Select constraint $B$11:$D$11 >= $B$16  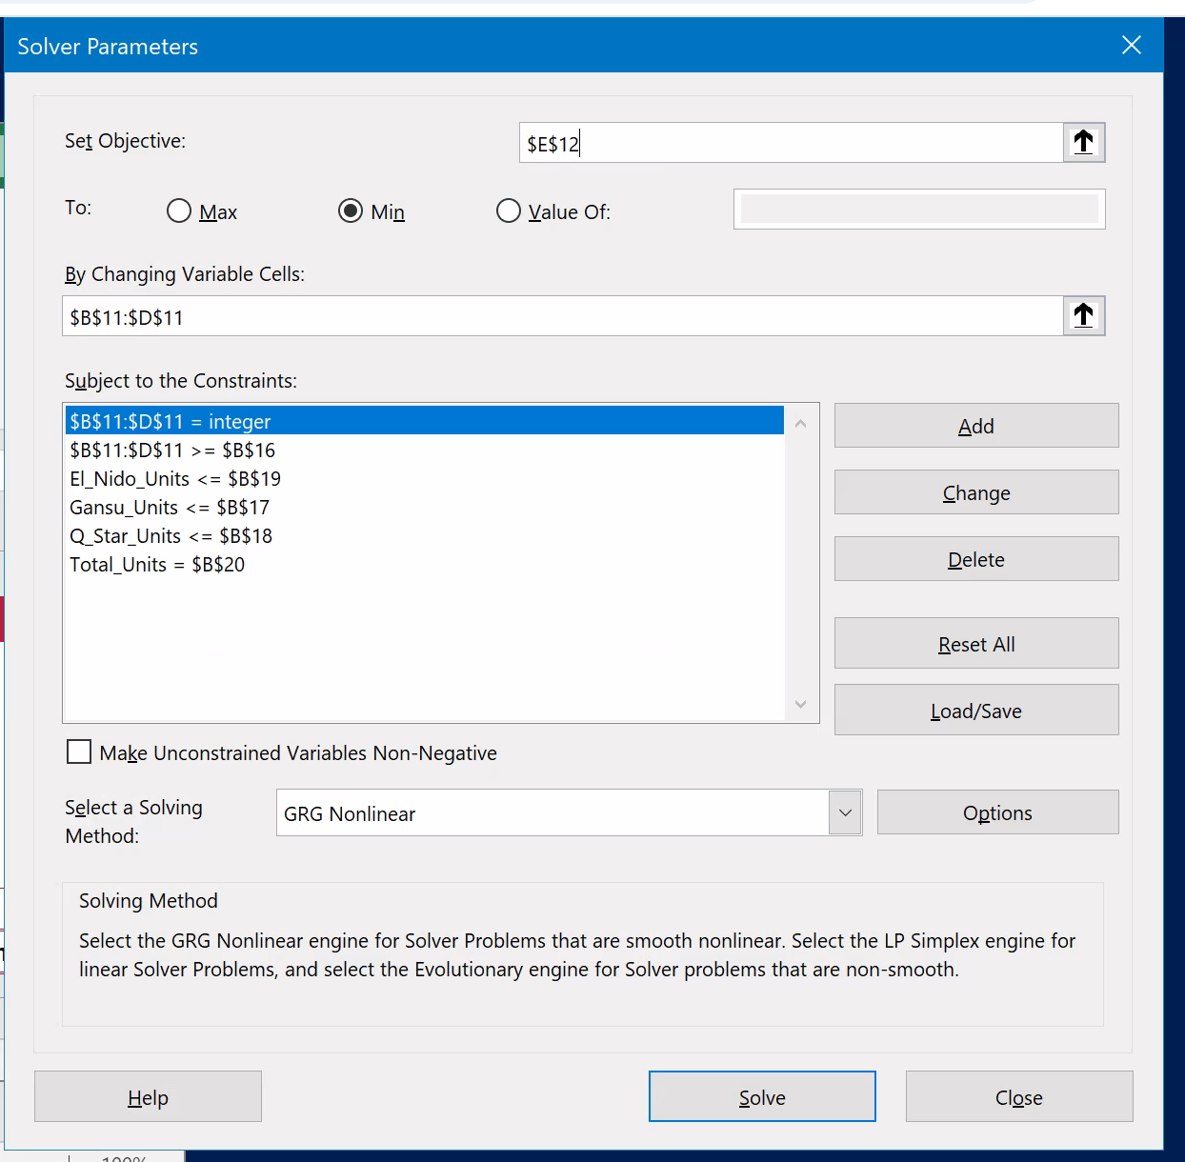pos(425,450)
